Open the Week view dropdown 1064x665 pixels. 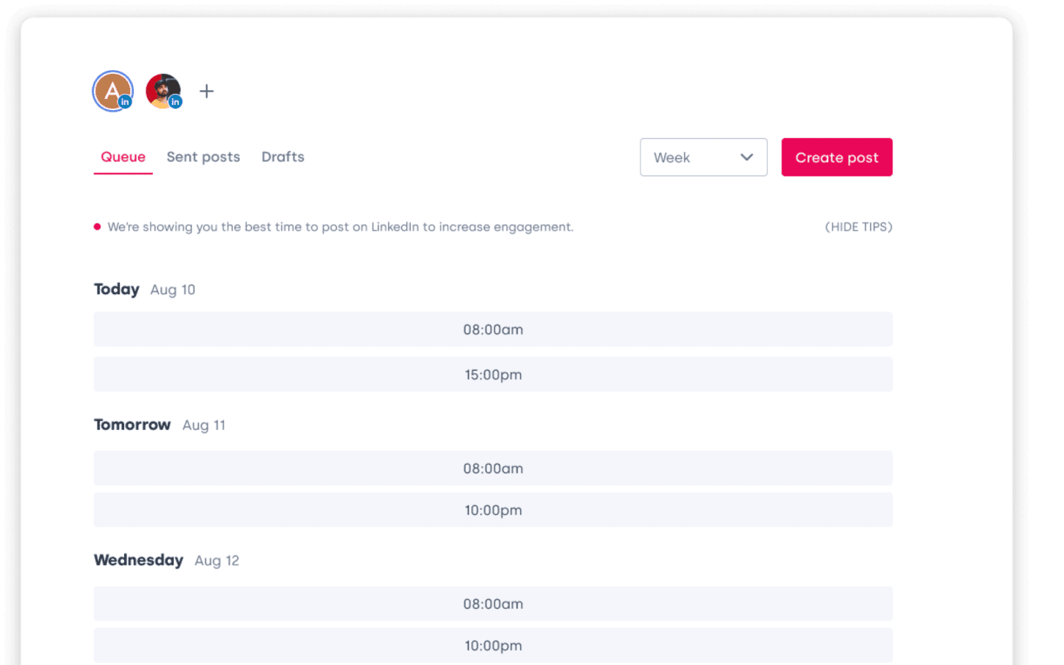703,157
